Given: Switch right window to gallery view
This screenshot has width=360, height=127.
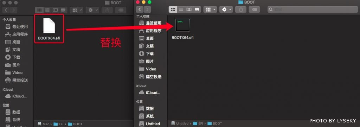Looking at the screenshot, I should click(x=197, y=9).
